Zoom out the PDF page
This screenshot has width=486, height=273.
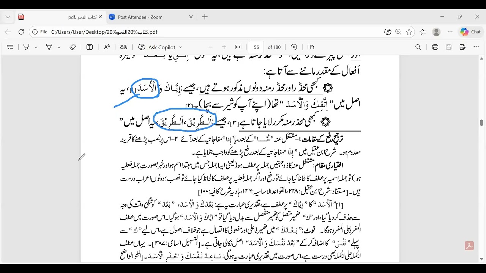(211, 47)
